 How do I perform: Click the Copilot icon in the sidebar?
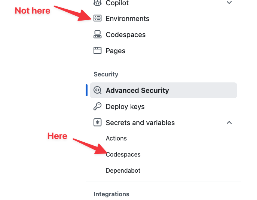97,3
